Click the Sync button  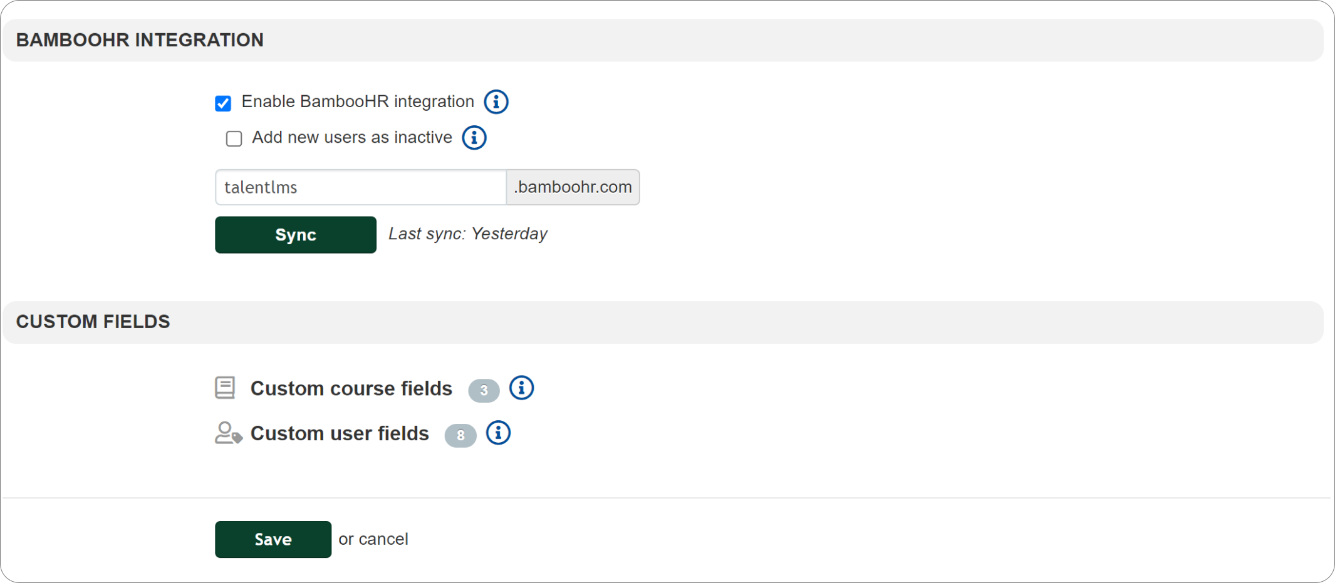296,235
